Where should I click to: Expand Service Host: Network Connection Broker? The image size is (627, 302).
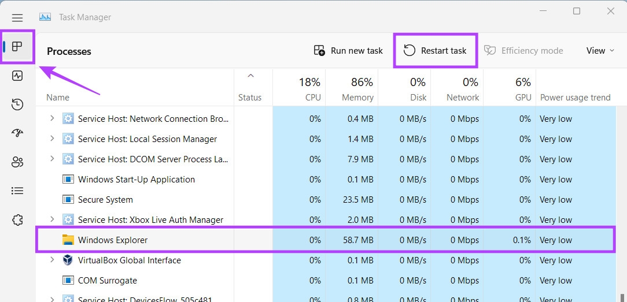coord(51,118)
